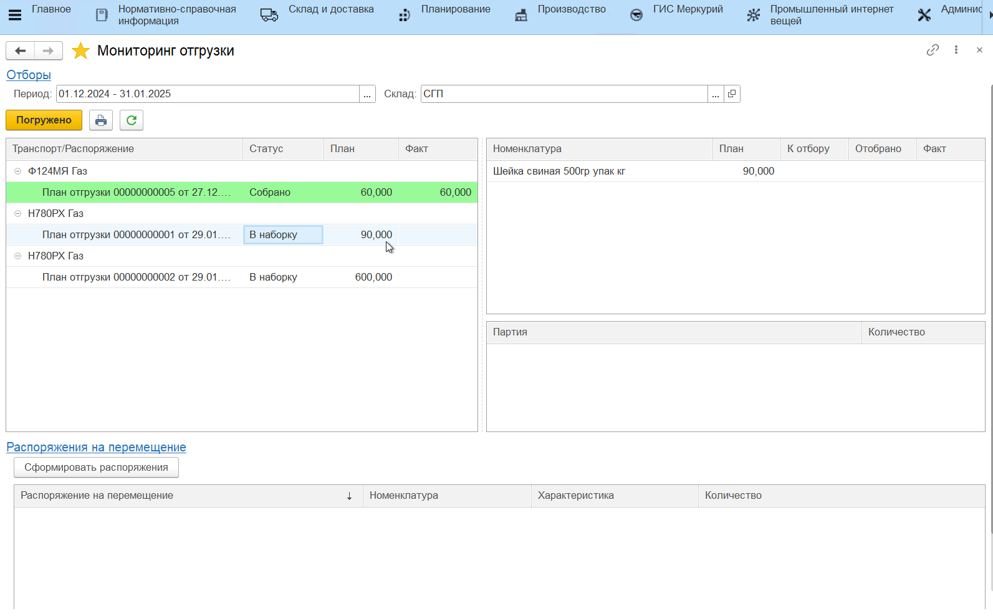Image resolution: width=993 pixels, height=616 pixels.
Task: Click the forward navigation arrow
Action: point(48,51)
